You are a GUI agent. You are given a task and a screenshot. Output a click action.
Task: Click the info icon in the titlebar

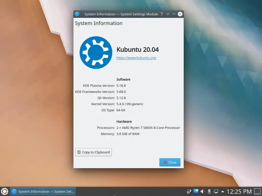(x=77, y=14)
